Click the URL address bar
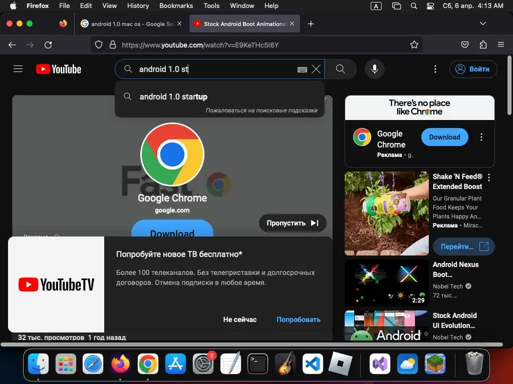Viewport: 513px width, 384px height. (256, 44)
